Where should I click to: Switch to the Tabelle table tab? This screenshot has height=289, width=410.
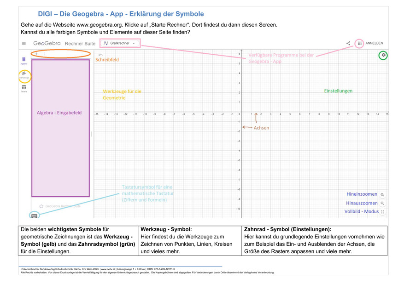coord(24,88)
